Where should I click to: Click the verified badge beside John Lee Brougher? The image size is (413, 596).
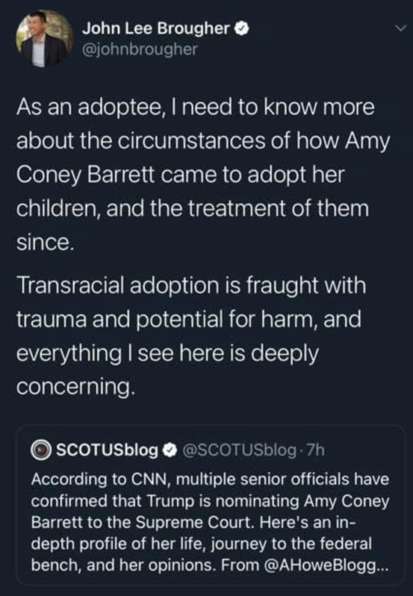241,29
